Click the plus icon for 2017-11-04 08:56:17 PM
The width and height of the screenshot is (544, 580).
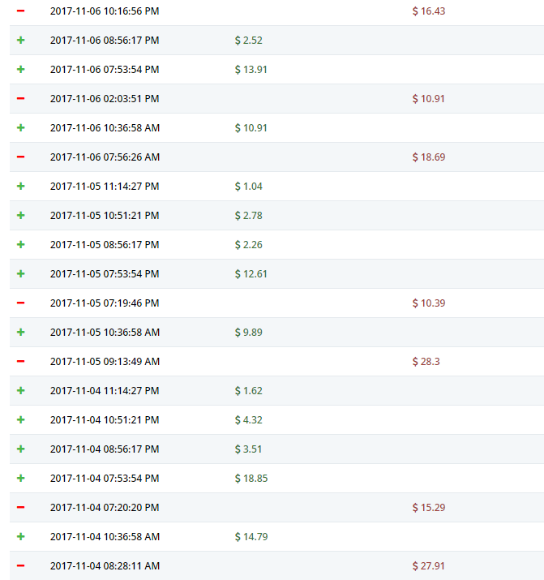click(x=21, y=449)
